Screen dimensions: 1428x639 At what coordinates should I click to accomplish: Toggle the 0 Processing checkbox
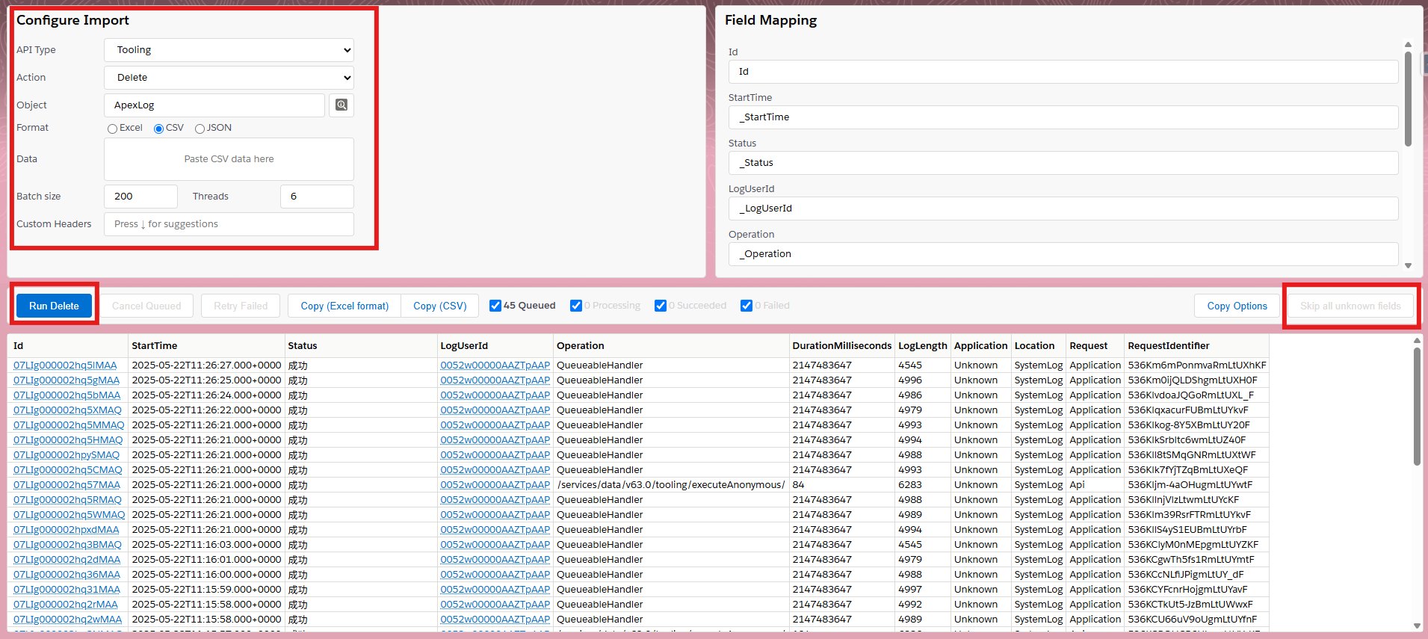pos(576,306)
